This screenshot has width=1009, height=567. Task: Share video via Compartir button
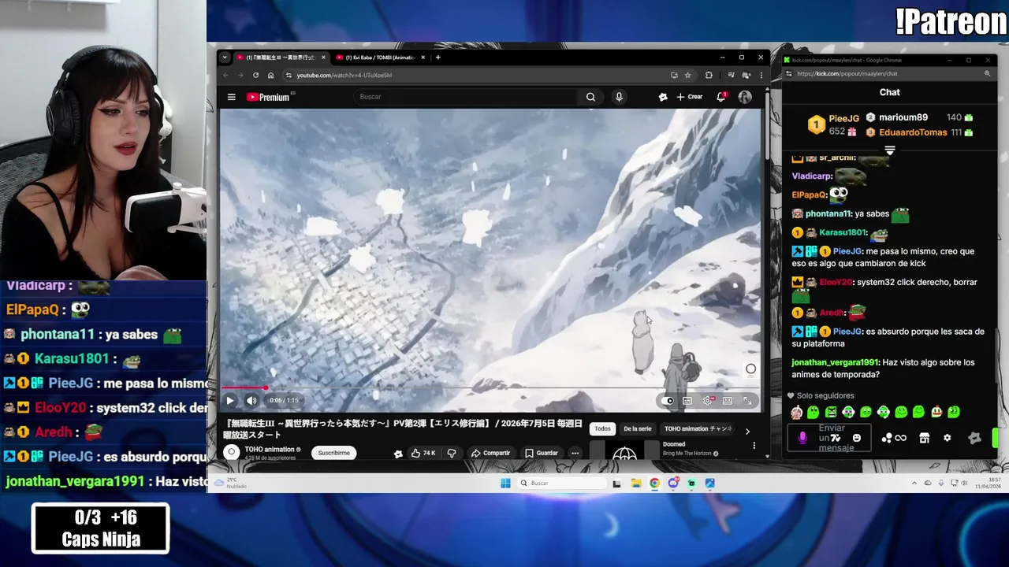490,453
